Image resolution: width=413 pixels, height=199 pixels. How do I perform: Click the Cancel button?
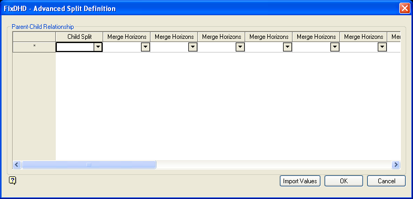[386, 181]
